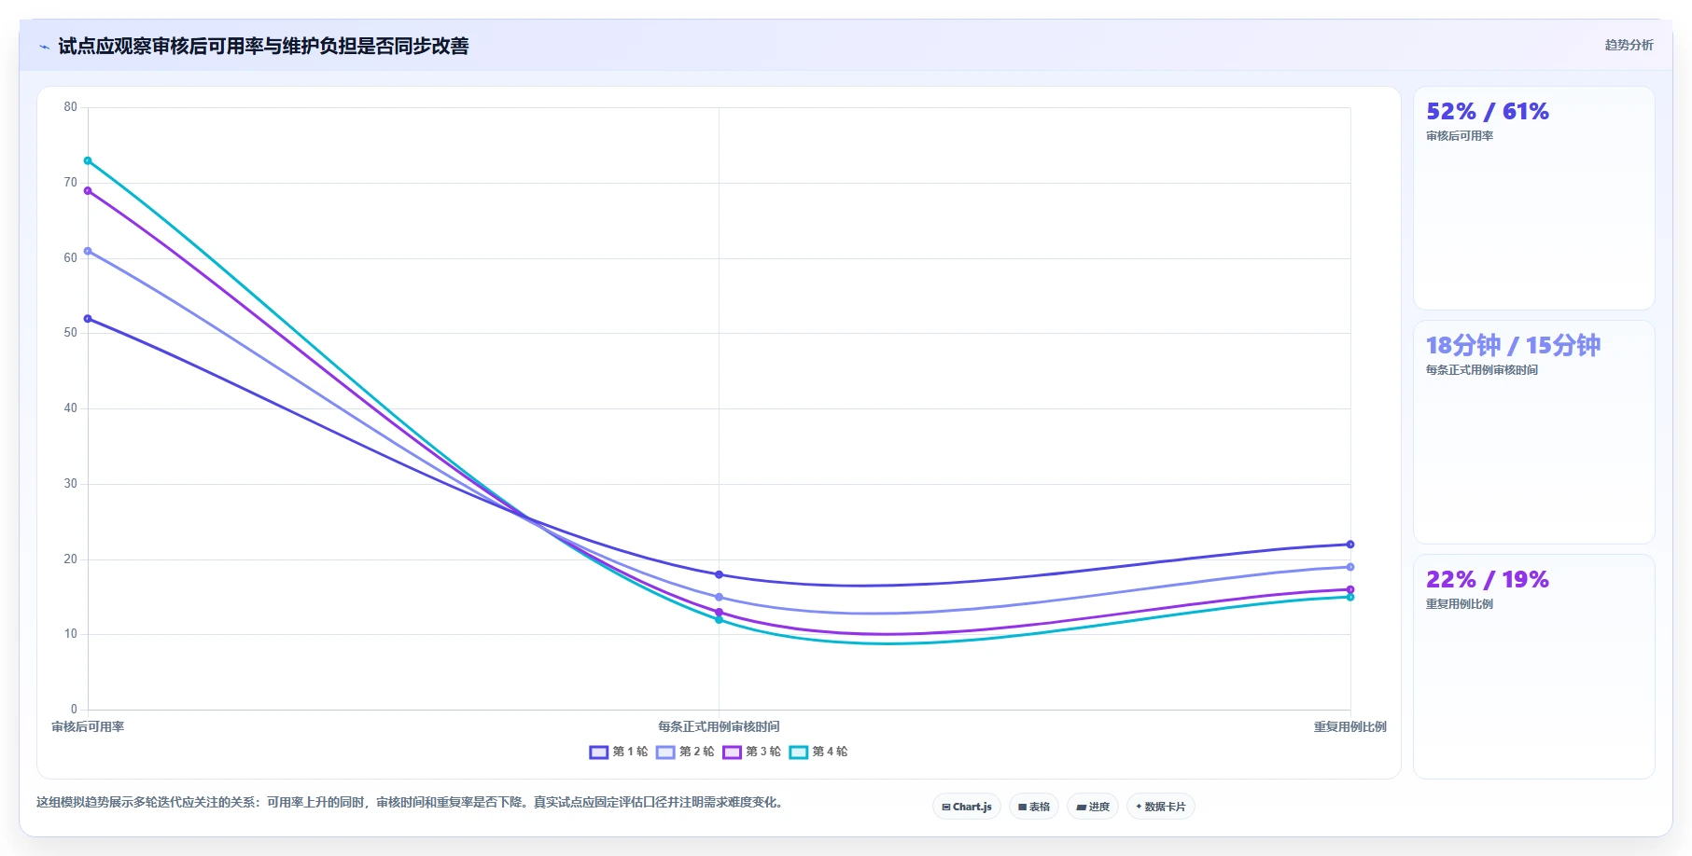Click the chart title 试点应观察审核后可用率与维护负担是否同步改善

(263, 46)
